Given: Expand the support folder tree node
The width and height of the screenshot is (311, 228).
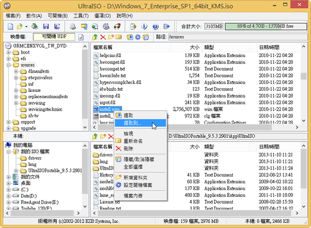Looking at the screenshot, I should (9, 122).
